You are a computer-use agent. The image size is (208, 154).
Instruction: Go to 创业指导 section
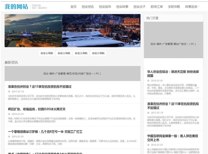(105, 7)
